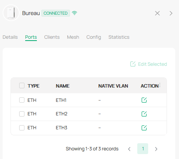Go to the next records page
Image resolution: width=179 pixels, height=159 pixels.
pos(156,149)
